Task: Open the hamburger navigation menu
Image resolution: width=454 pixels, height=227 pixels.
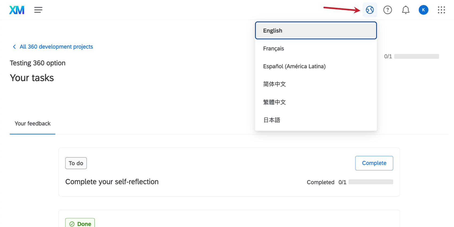Action: (38, 10)
